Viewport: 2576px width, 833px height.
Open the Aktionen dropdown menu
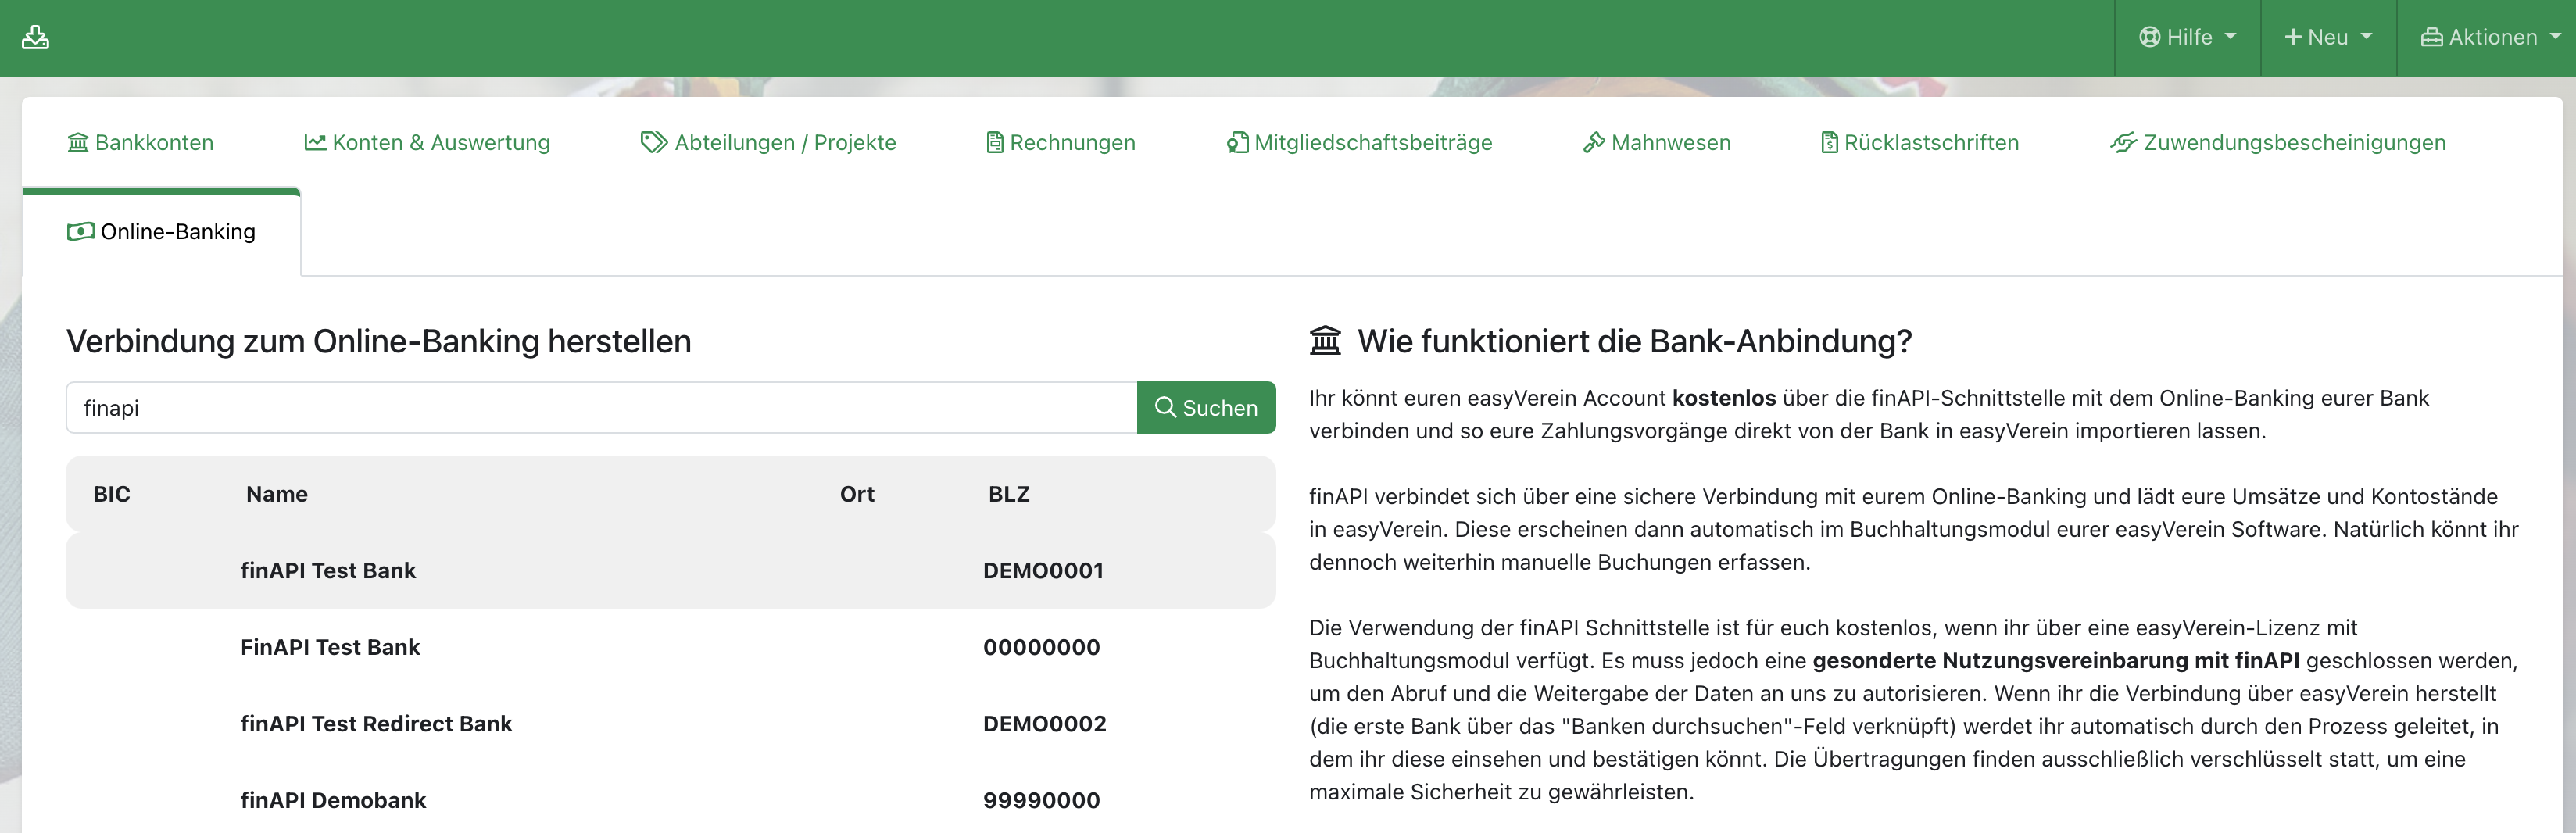pyautogui.click(x=2489, y=37)
